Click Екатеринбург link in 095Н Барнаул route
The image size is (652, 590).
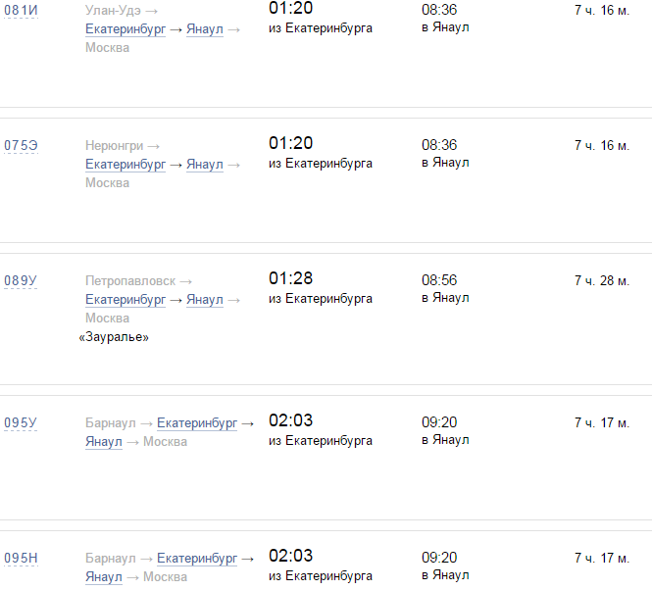197,559
